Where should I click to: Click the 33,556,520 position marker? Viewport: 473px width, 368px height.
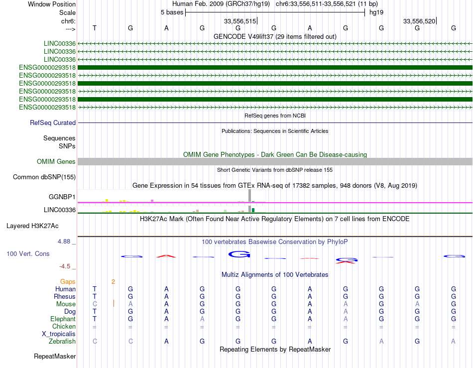coord(420,21)
